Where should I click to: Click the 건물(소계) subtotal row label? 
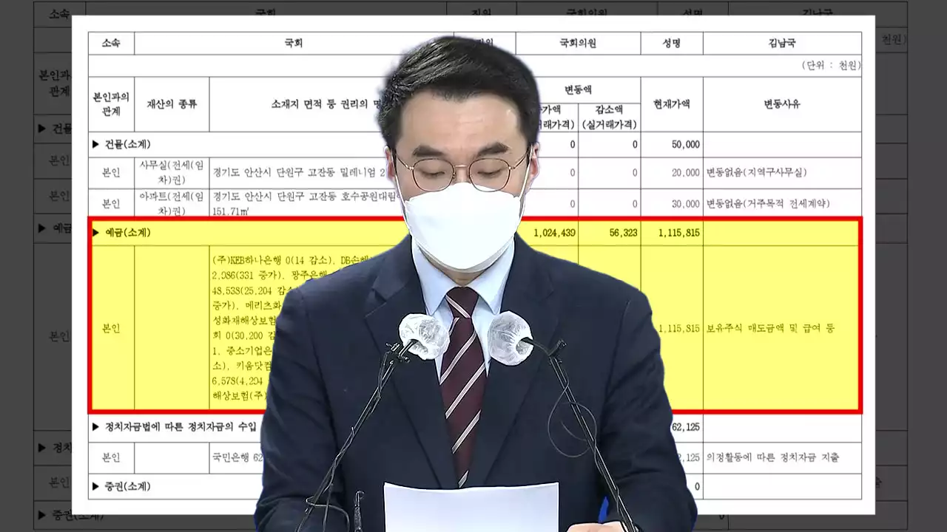coord(121,144)
